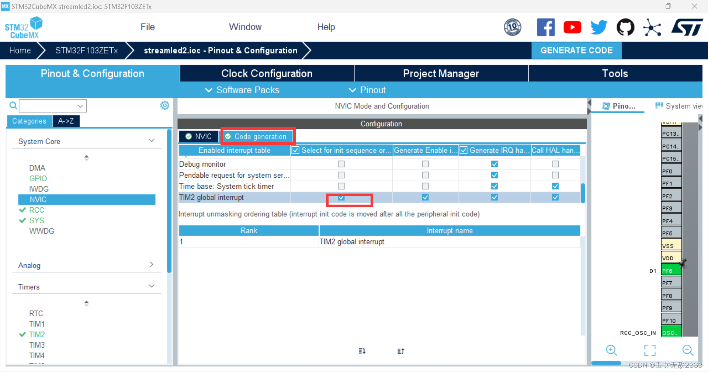
Task: Open the GitHub link icon
Action: pos(625,27)
